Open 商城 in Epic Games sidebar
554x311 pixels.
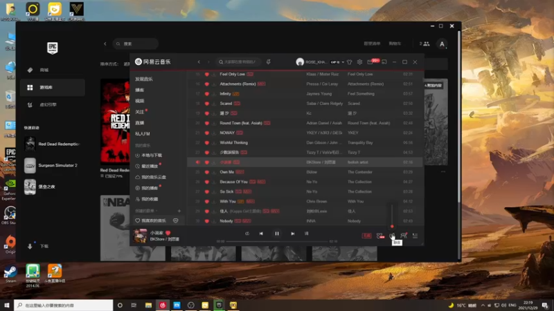point(44,70)
